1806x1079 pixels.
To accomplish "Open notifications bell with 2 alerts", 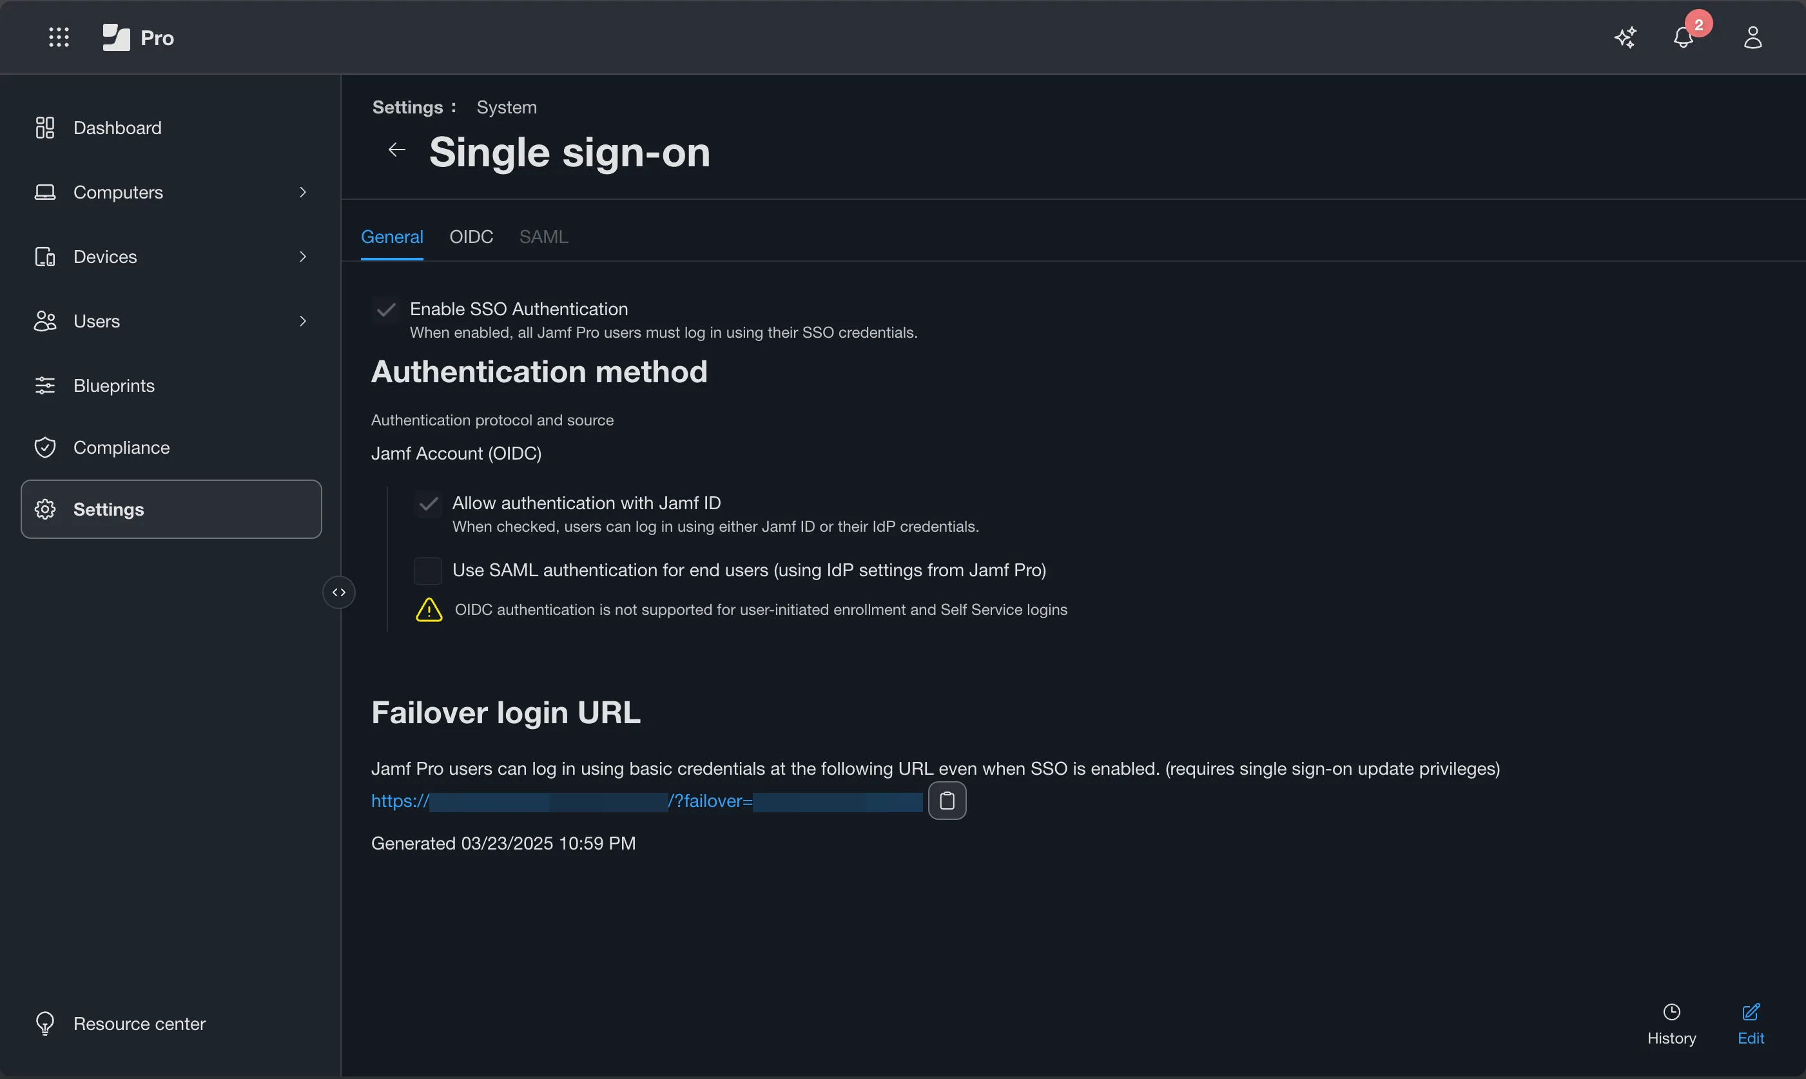I will click(1683, 37).
